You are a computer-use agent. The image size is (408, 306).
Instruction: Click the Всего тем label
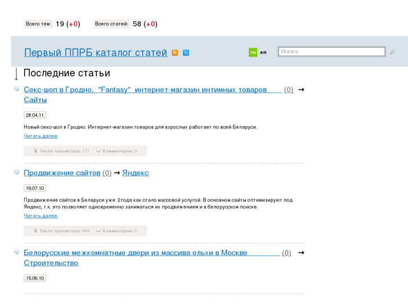(x=38, y=24)
